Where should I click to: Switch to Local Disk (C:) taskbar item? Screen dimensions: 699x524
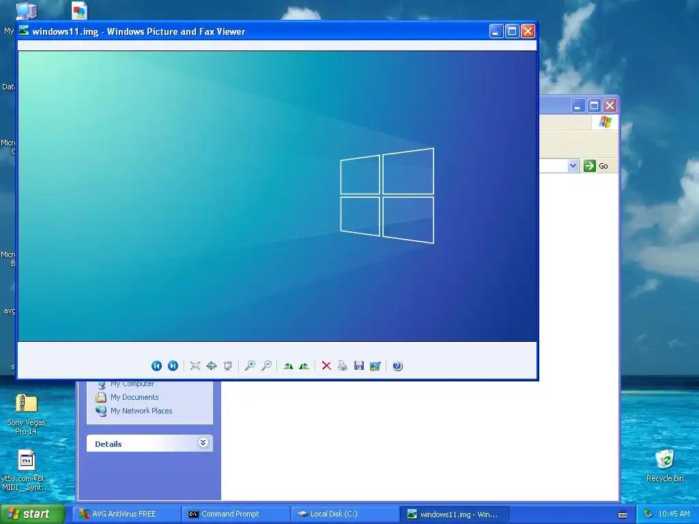click(345, 514)
